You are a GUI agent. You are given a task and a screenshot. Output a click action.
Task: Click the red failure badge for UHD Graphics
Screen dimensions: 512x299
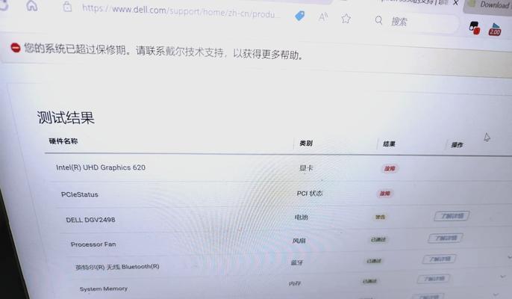(x=390, y=169)
